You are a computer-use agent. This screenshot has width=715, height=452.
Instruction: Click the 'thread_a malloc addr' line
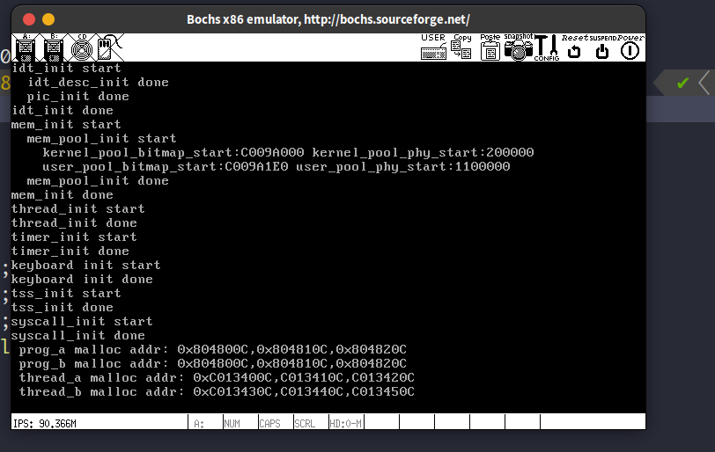point(217,378)
